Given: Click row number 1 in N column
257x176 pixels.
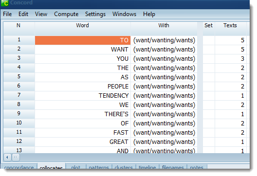Looking at the screenshot, I should click(19, 40).
